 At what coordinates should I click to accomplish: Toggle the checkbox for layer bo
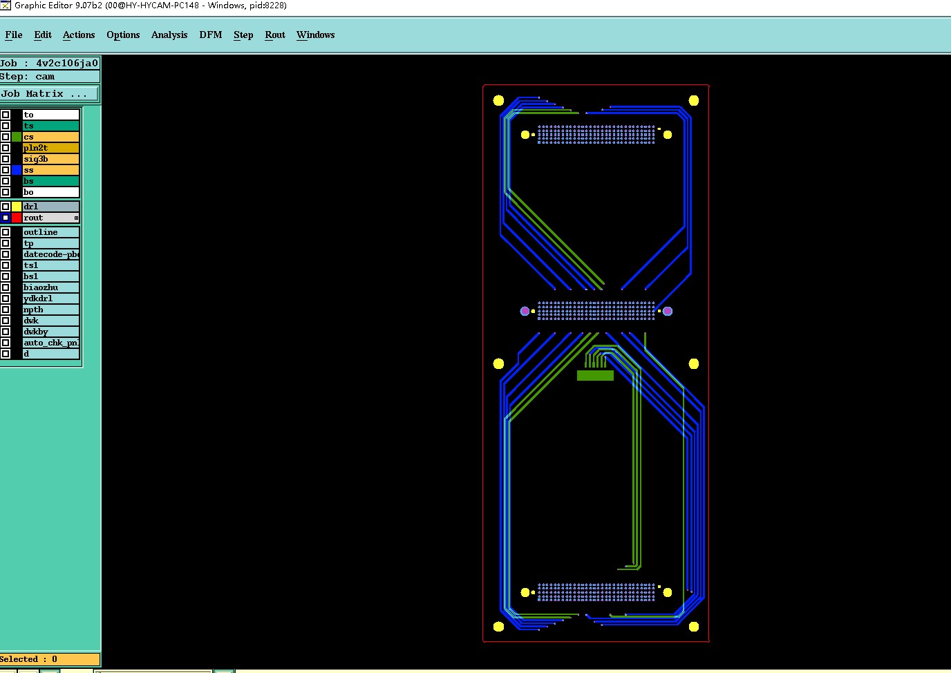coord(6,192)
